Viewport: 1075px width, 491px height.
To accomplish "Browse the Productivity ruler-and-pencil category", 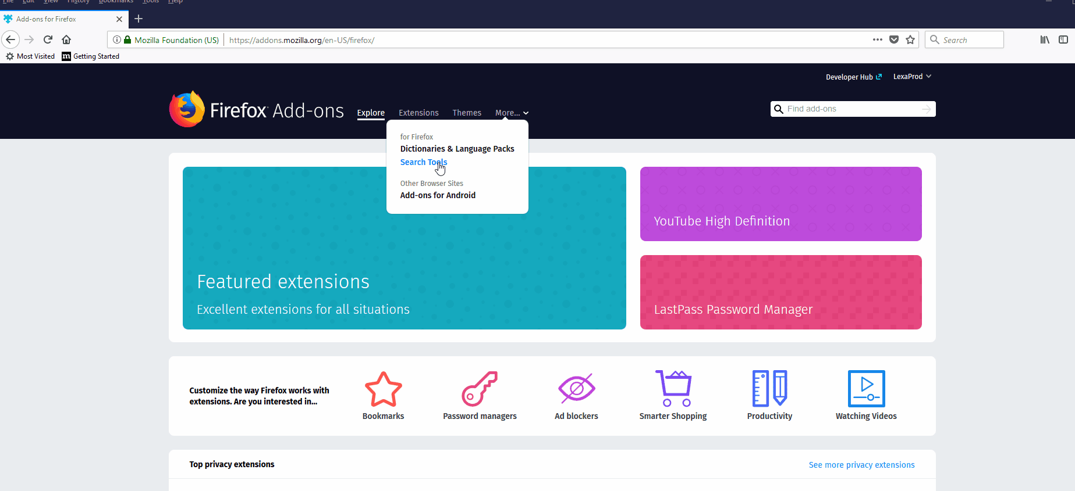I will click(x=769, y=395).
